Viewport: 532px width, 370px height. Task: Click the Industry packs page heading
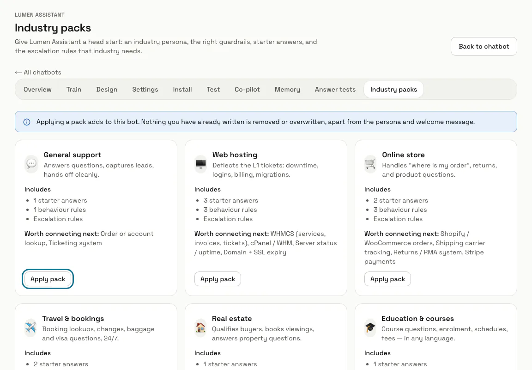(x=53, y=28)
